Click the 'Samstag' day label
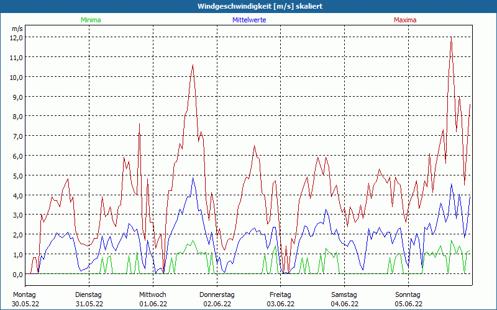Image resolution: width=497 pixels, height=310 pixels. coord(344,295)
